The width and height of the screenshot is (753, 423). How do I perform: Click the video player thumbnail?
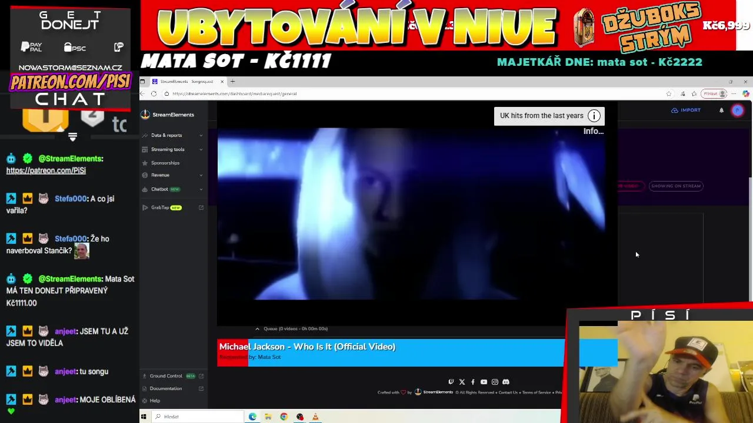click(411, 214)
